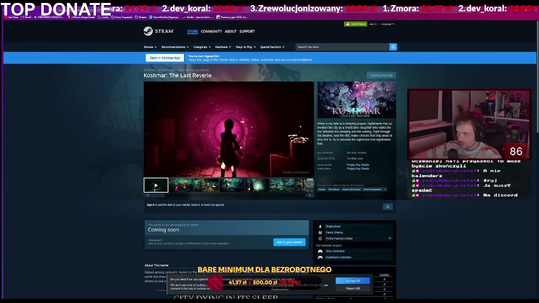539x303 pixels.
Task: Click the Family Sharing icon
Action: (x=320, y=232)
